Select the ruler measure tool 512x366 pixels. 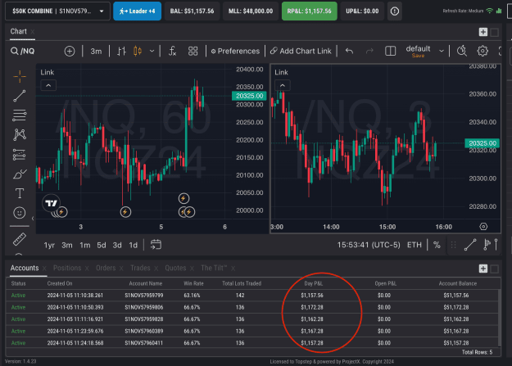[x=20, y=239]
